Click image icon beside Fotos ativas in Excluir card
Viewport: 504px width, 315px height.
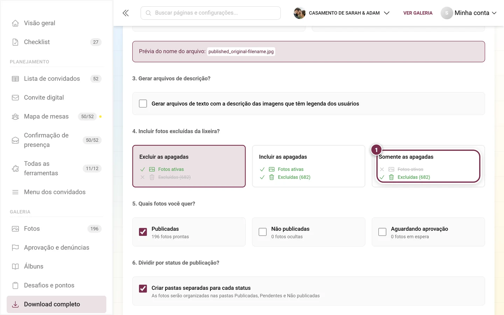pos(152,169)
